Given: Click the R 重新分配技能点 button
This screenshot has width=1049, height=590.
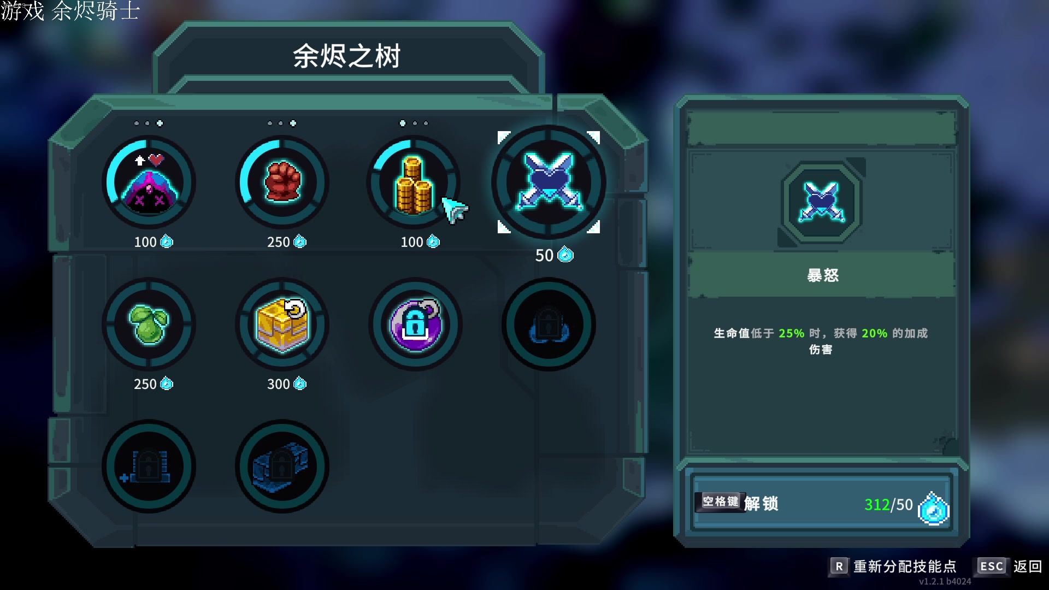Looking at the screenshot, I should [893, 567].
